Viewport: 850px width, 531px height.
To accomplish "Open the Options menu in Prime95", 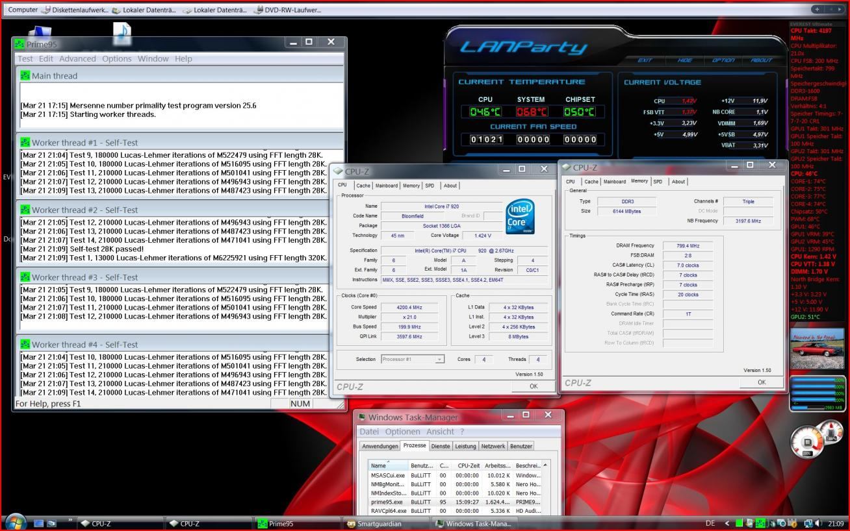I will pos(117,58).
